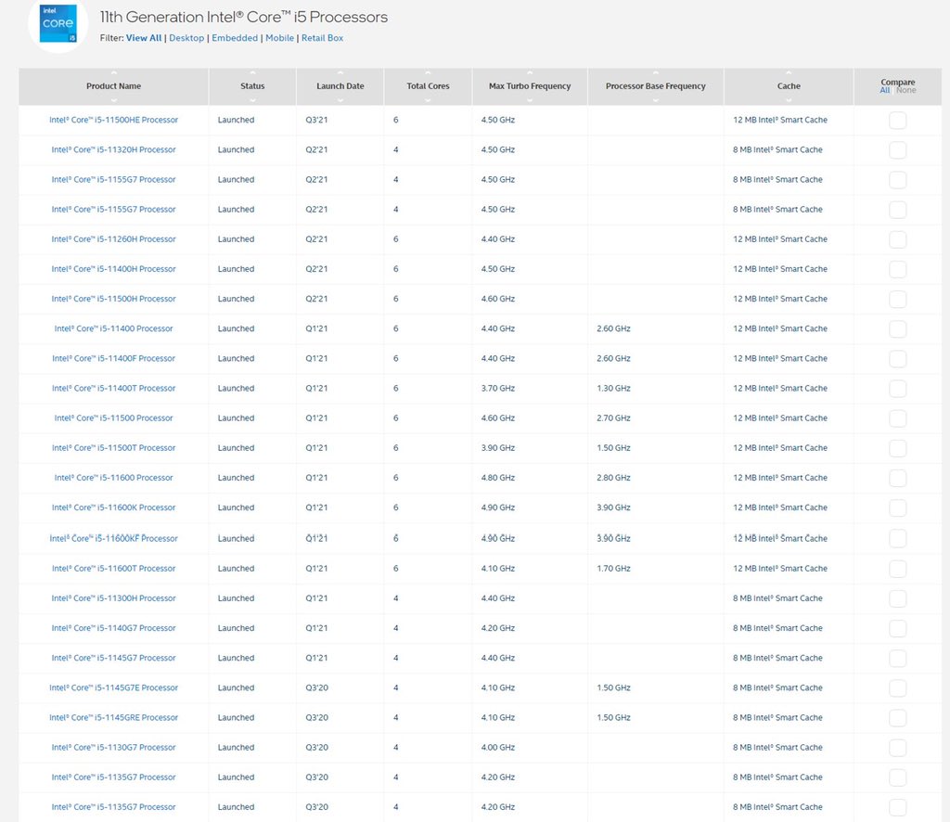Sort table by Processor Base Frequency header
The image size is (950, 822).
click(x=656, y=86)
